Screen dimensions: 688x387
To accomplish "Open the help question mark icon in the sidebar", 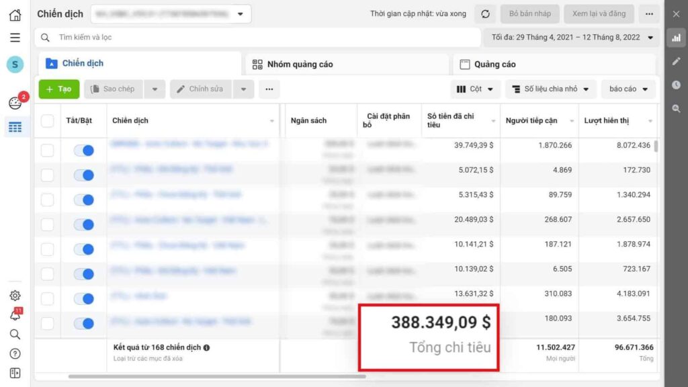I will coord(14,353).
